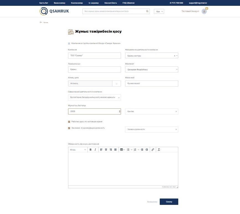Viewport: 240px width, 214px height.
Task: Check the Самрук-Қазына group company checkbox
Action: click(x=69, y=43)
